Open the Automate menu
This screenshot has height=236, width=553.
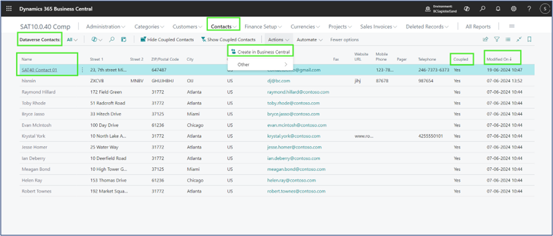(x=310, y=40)
